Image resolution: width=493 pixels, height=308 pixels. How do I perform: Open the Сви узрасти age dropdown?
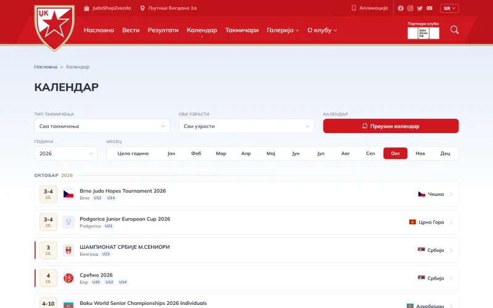click(x=246, y=126)
